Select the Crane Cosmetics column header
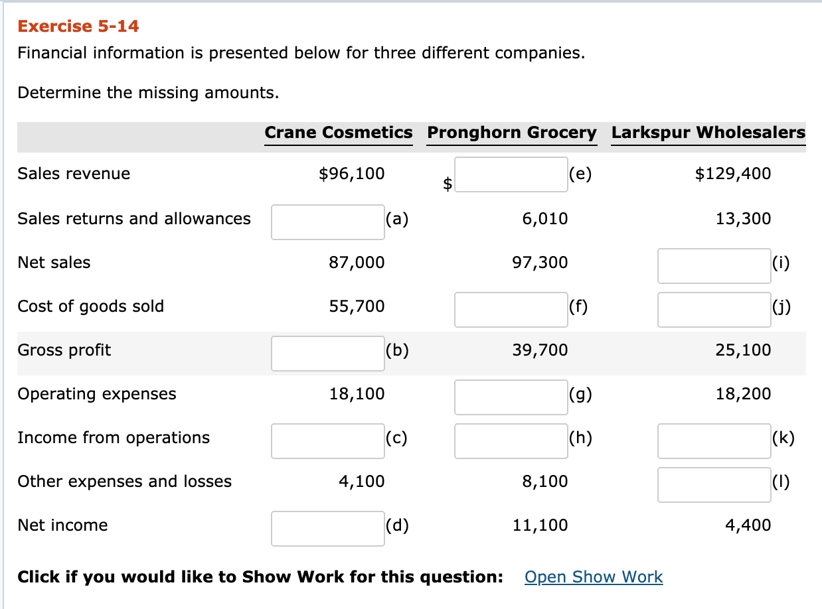Image resolution: width=822 pixels, height=609 pixels. pos(339,133)
